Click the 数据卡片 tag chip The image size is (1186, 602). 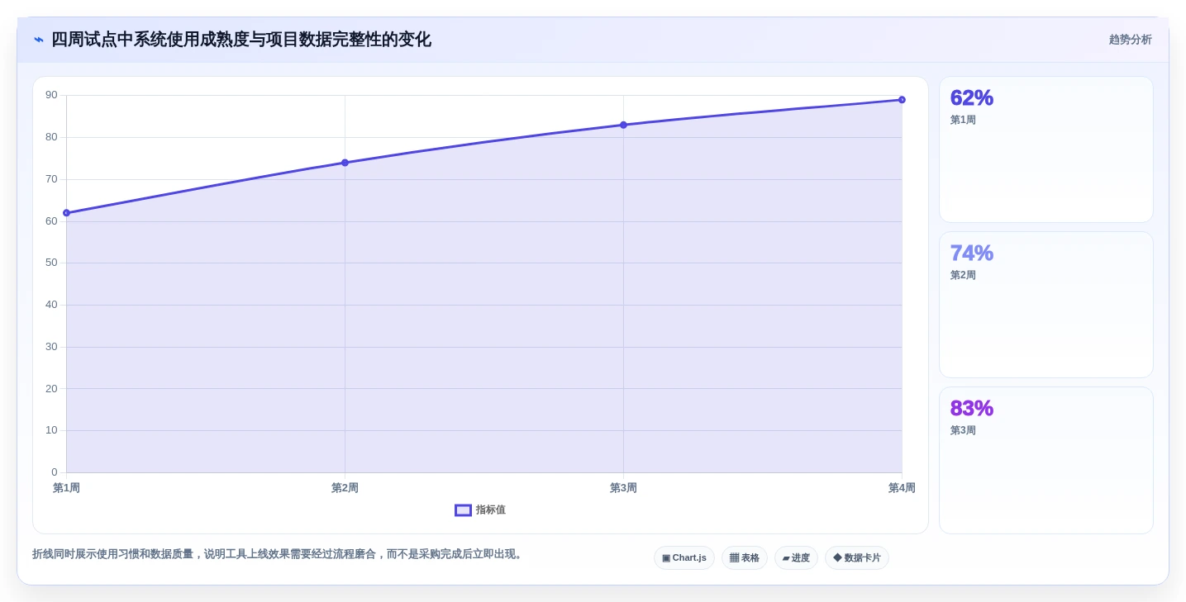click(857, 558)
